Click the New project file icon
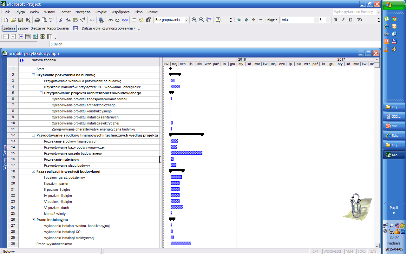The width and height of the screenshot is (406, 254). coord(6,20)
